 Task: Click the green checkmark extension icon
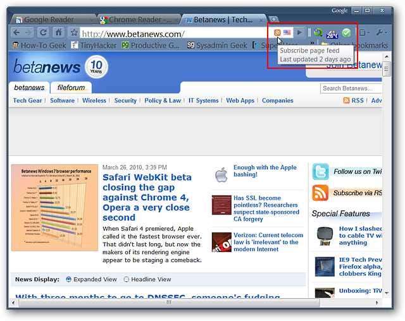click(x=346, y=32)
